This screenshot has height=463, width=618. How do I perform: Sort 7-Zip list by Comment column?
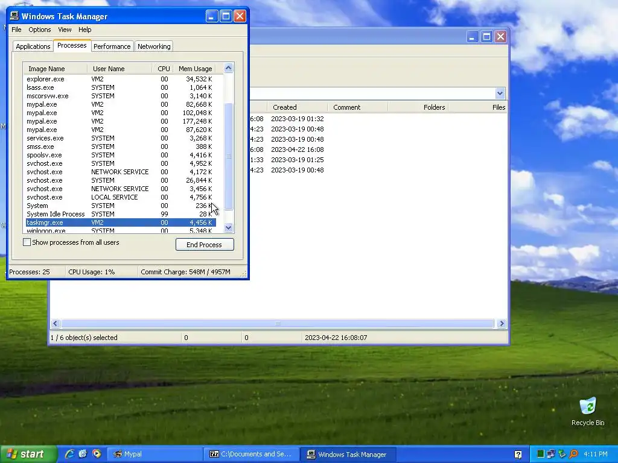tap(357, 107)
